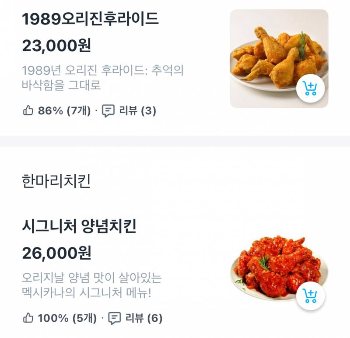Open details for 1989오리진후라이드 item
The image size is (350, 338).
[x=87, y=19]
